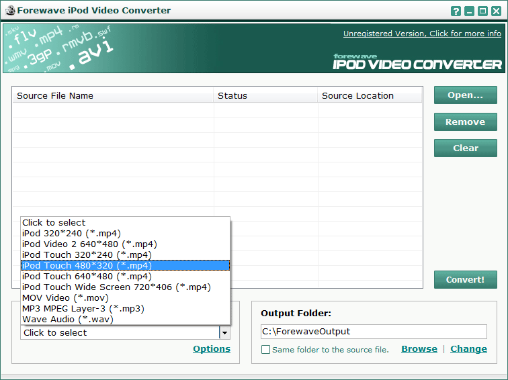Image resolution: width=508 pixels, height=380 pixels.
Task: Click the help question mark icon
Action: click(456, 11)
